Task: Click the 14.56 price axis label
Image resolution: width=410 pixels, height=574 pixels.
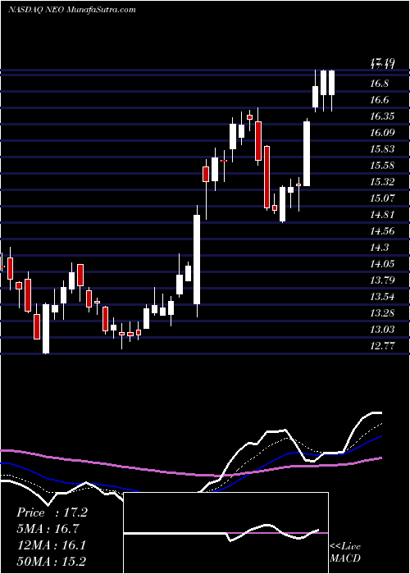Action: pyautogui.click(x=382, y=231)
